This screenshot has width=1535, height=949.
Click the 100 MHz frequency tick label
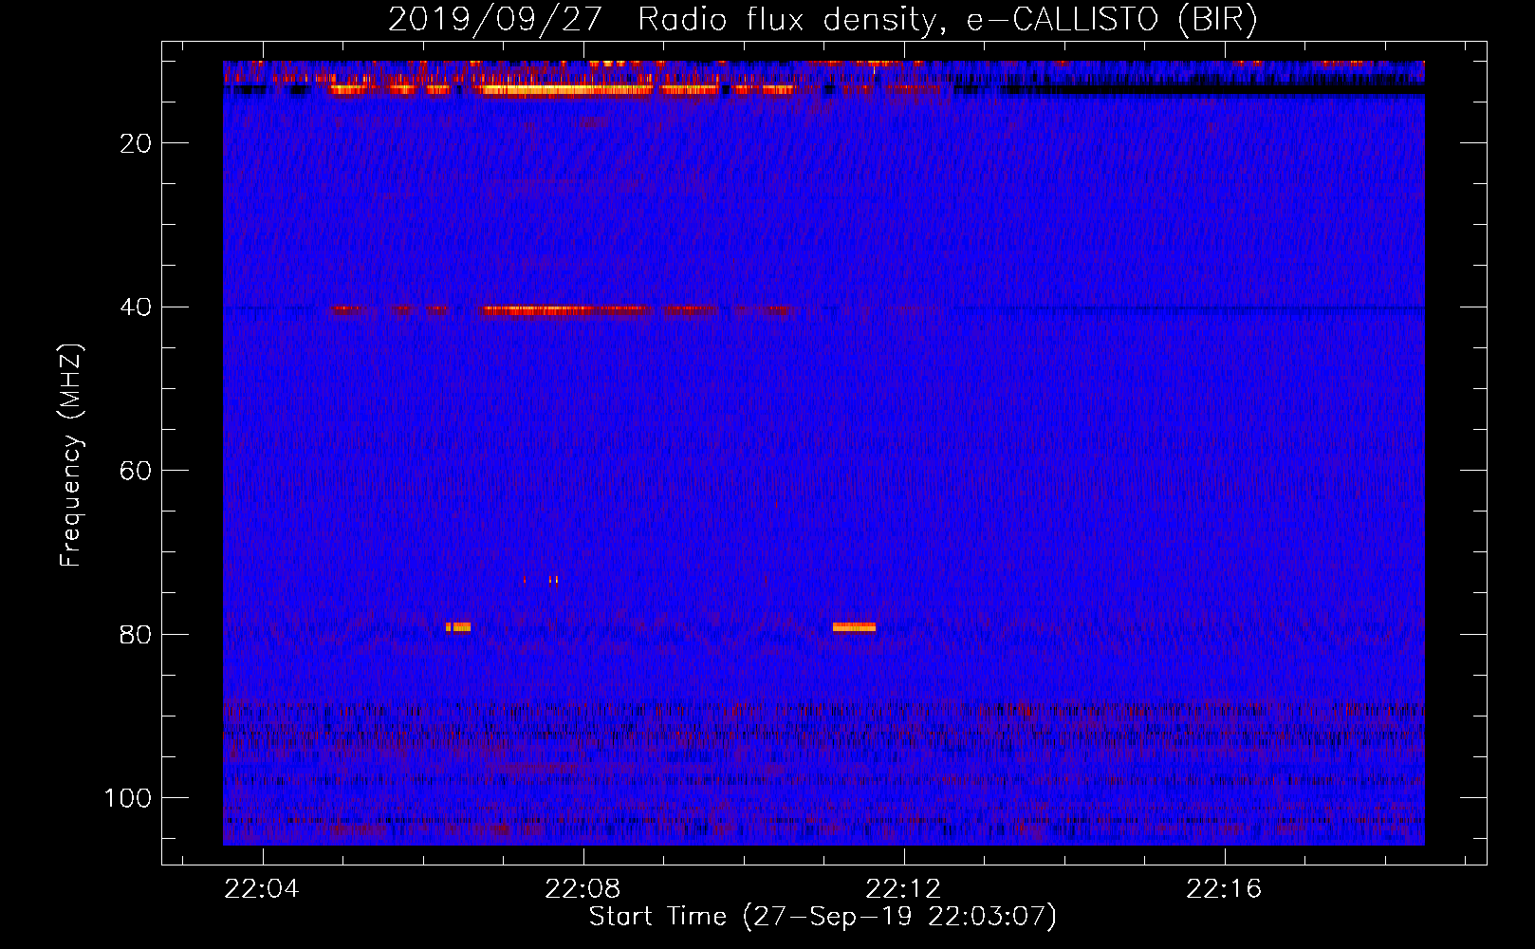pyautogui.click(x=128, y=798)
